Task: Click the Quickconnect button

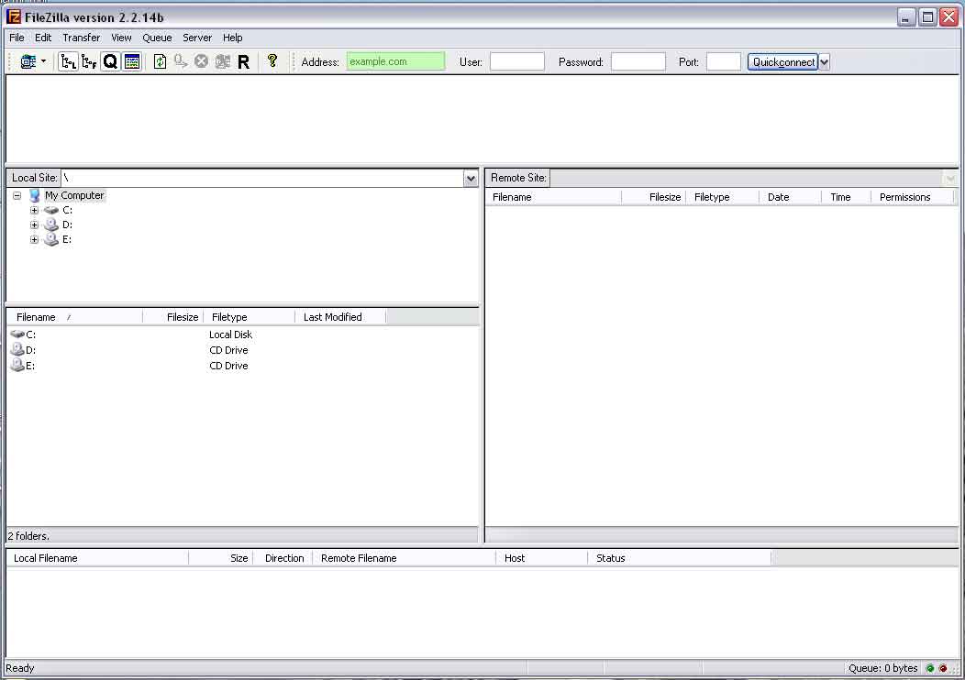Action: coord(782,62)
